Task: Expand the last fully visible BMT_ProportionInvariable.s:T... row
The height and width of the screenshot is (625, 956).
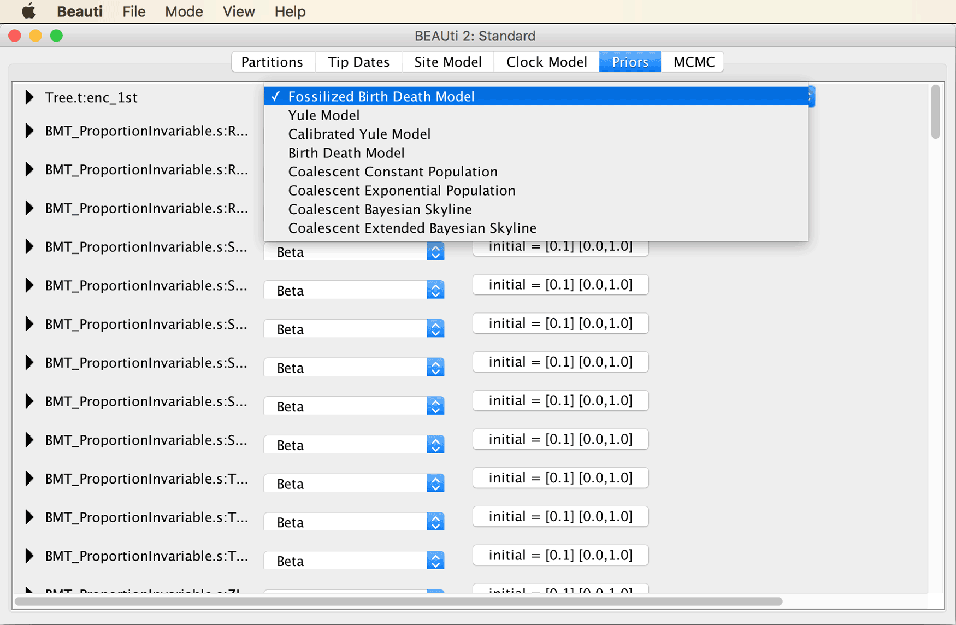Action: 29,556
